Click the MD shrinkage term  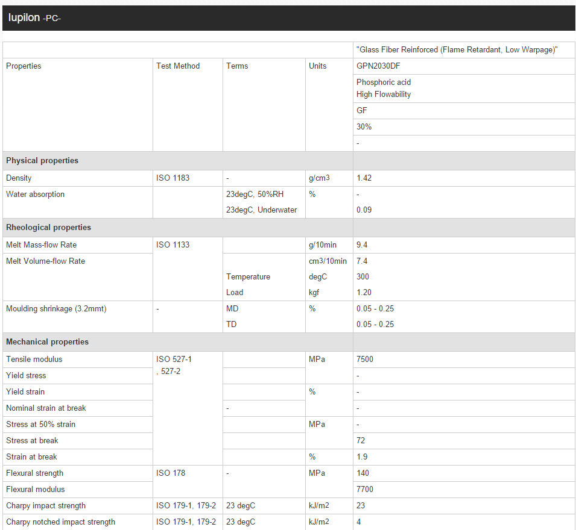(x=232, y=309)
